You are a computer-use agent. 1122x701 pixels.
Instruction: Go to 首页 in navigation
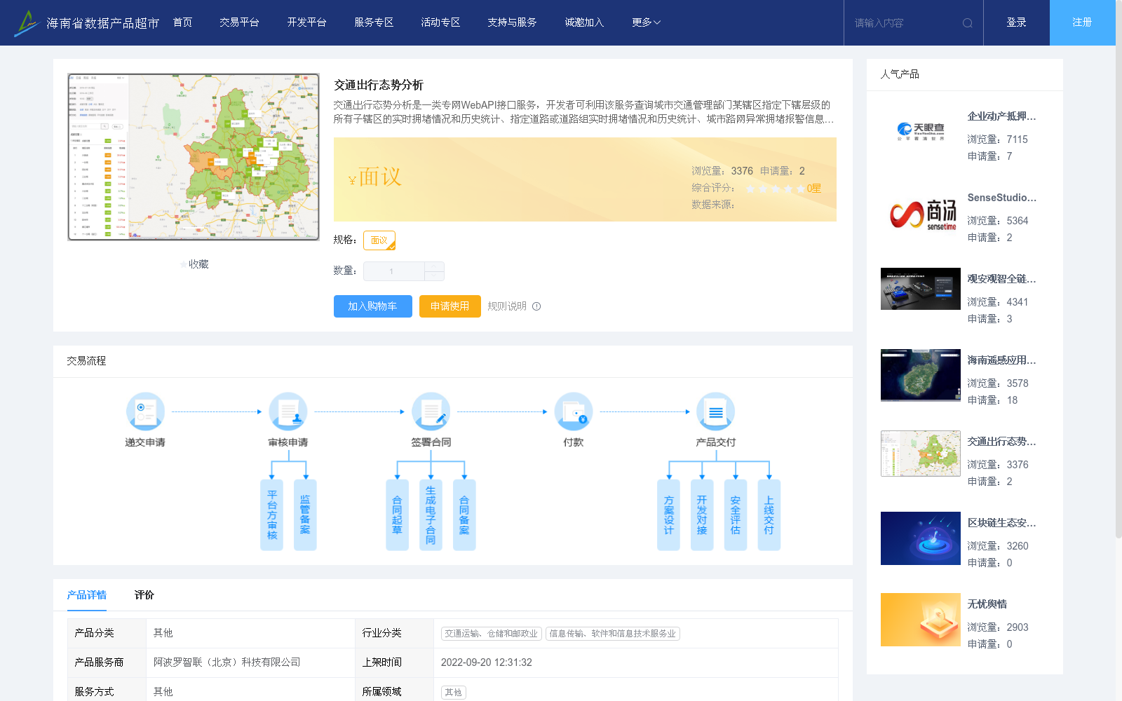pyautogui.click(x=182, y=22)
